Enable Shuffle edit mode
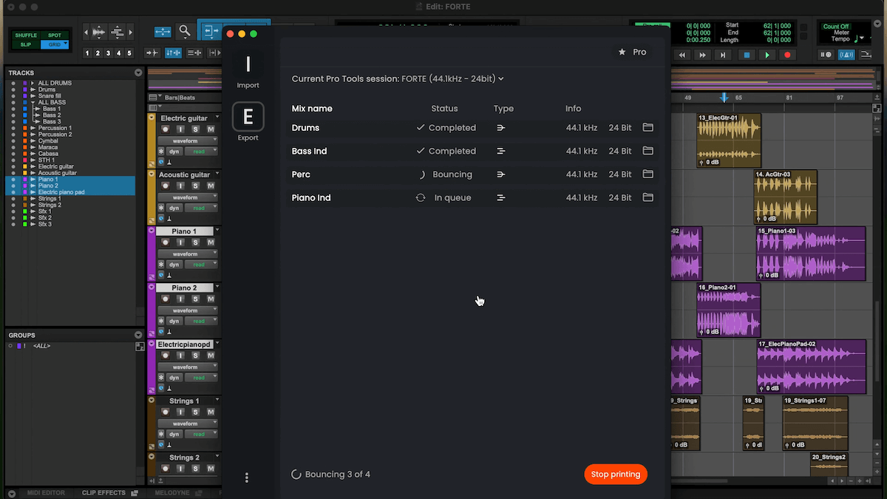The image size is (887, 499). [26, 35]
